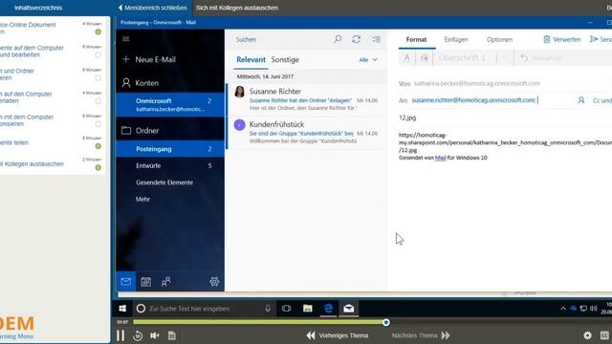The width and height of the screenshot is (612, 344).
Task: Open the Alle filter dropdown
Action: [368, 59]
